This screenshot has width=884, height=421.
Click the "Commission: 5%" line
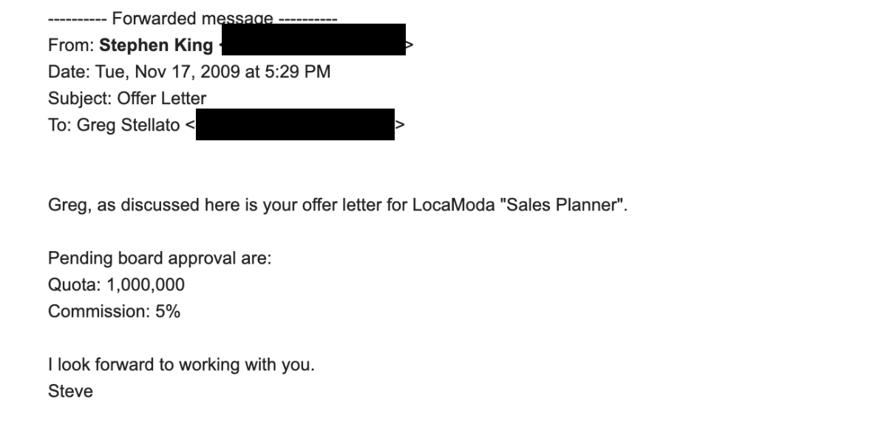[x=114, y=311]
